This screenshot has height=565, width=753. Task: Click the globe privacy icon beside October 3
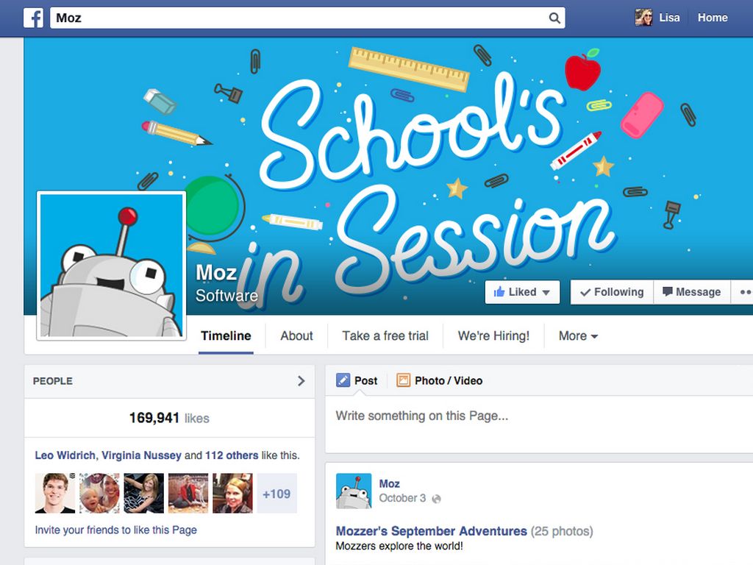pyautogui.click(x=436, y=499)
